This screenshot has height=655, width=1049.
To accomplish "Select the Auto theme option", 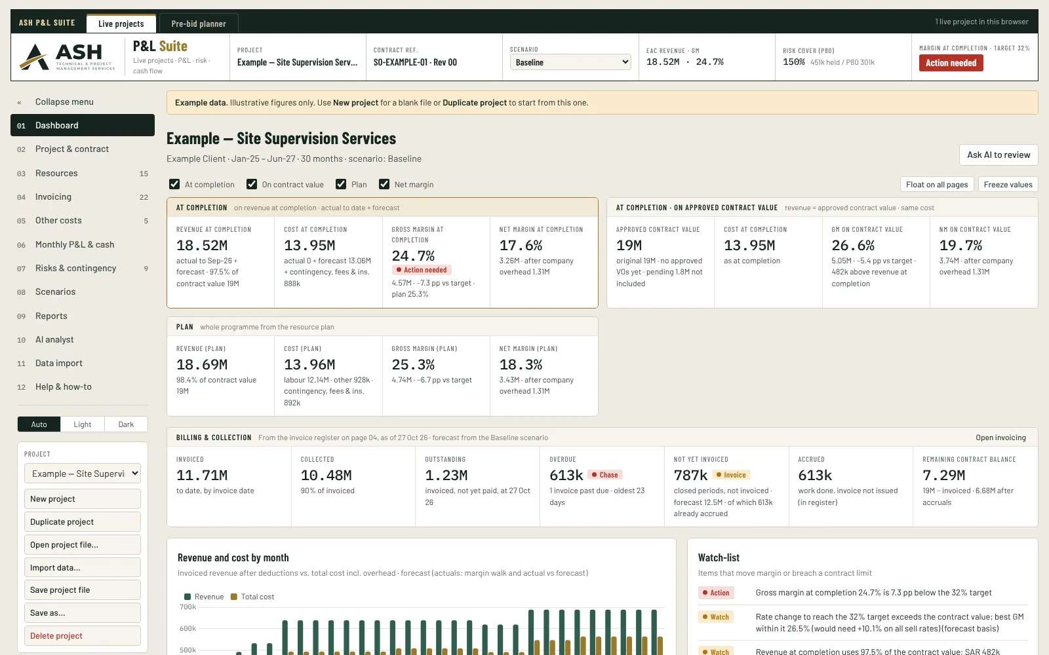I will pos(39,424).
